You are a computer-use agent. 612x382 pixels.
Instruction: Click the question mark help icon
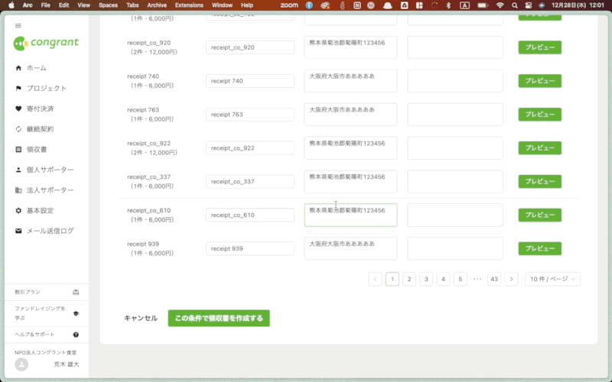click(76, 335)
